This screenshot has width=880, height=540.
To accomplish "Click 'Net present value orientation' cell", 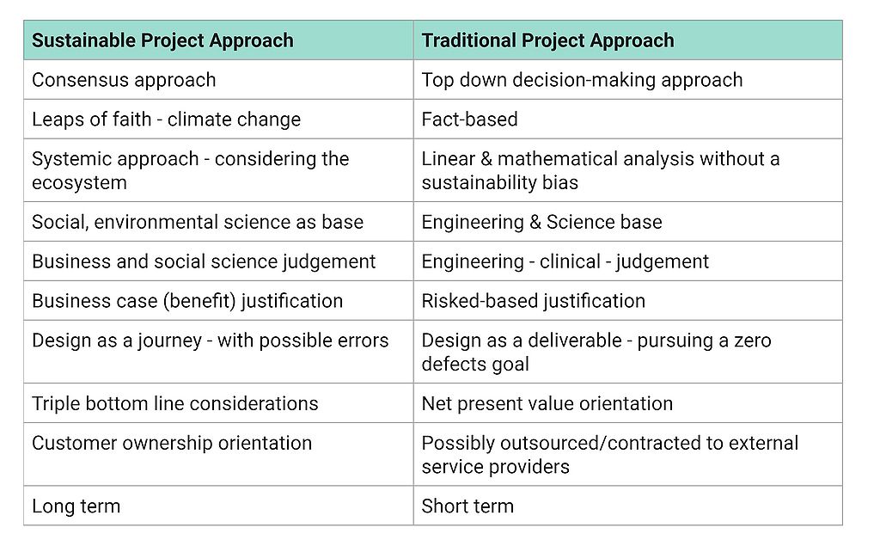I will pos(547,403).
